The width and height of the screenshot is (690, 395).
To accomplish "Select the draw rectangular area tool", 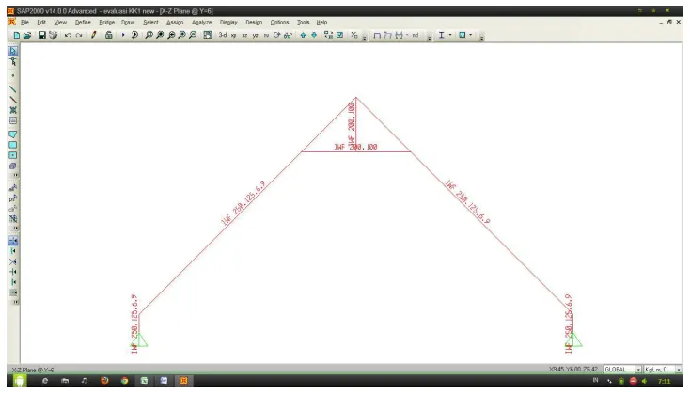I will click(x=13, y=145).
